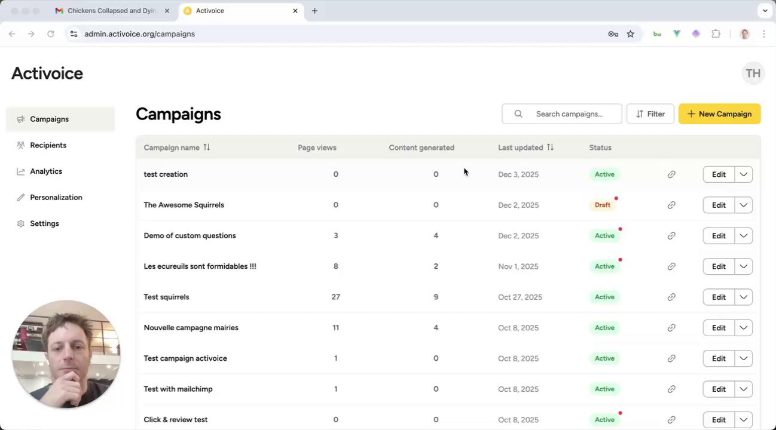Open the Personalization sidebar item
Screen dimensions: 776x430
pyautogui.click(x=56, y=197)
